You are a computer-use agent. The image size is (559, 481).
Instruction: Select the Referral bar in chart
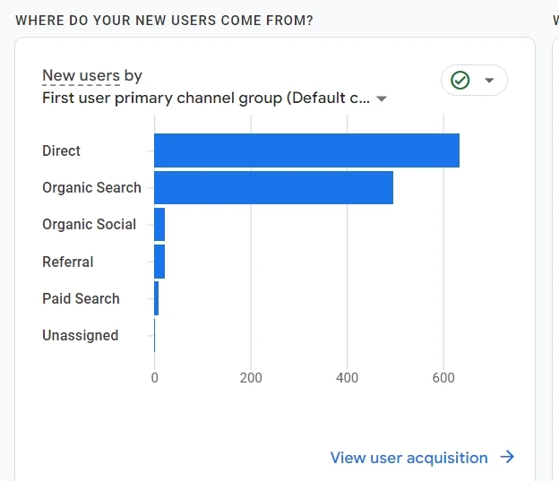pyautogui.click(x=159, y=262)
